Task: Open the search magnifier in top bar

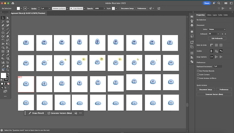Action: 219,3
